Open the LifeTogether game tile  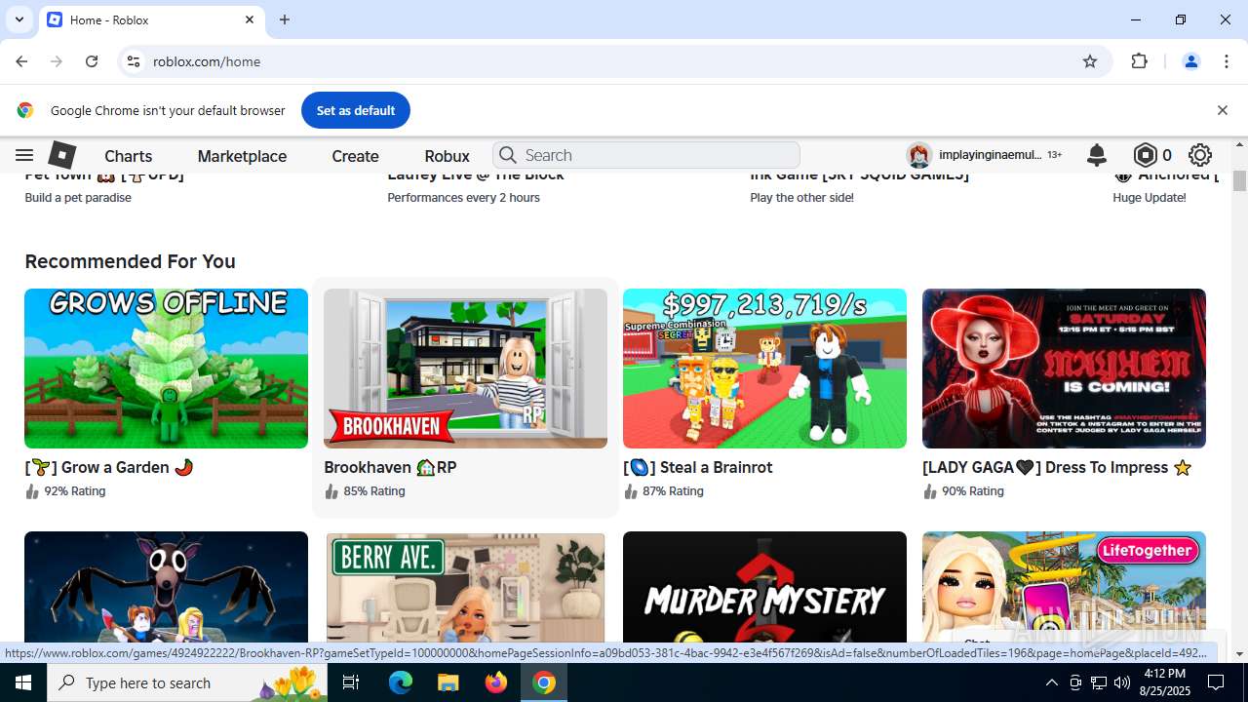(x=1064, y=587)
